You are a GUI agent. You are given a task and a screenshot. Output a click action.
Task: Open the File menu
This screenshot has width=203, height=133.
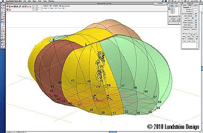(x=25, y=1)
